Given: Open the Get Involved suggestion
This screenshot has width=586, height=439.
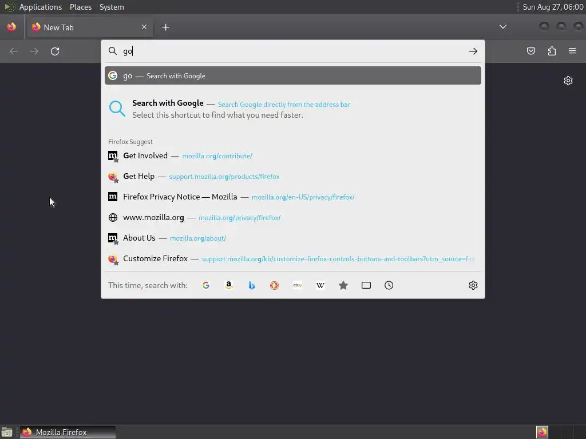Looking at the screenshot, I should click(x=293, y=155).
